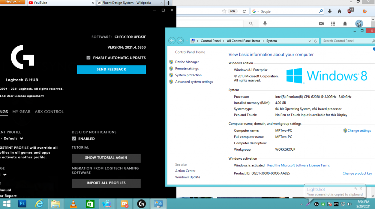The height and width of the screenshot is (209, 375).
Task: Click the Remote settings shield icon
Action: (x=171, y=69)
